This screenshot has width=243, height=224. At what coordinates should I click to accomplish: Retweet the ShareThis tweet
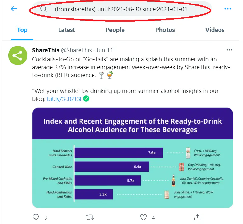pos(90,217)
